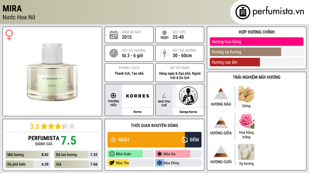Click the Phong cách label
309x173 pixels.
tap(129, 68)
